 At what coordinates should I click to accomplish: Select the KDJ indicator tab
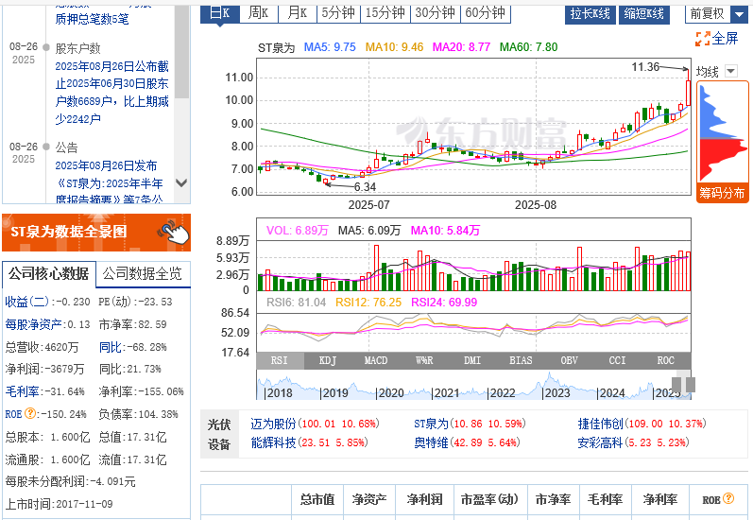(x=328, y=360)
